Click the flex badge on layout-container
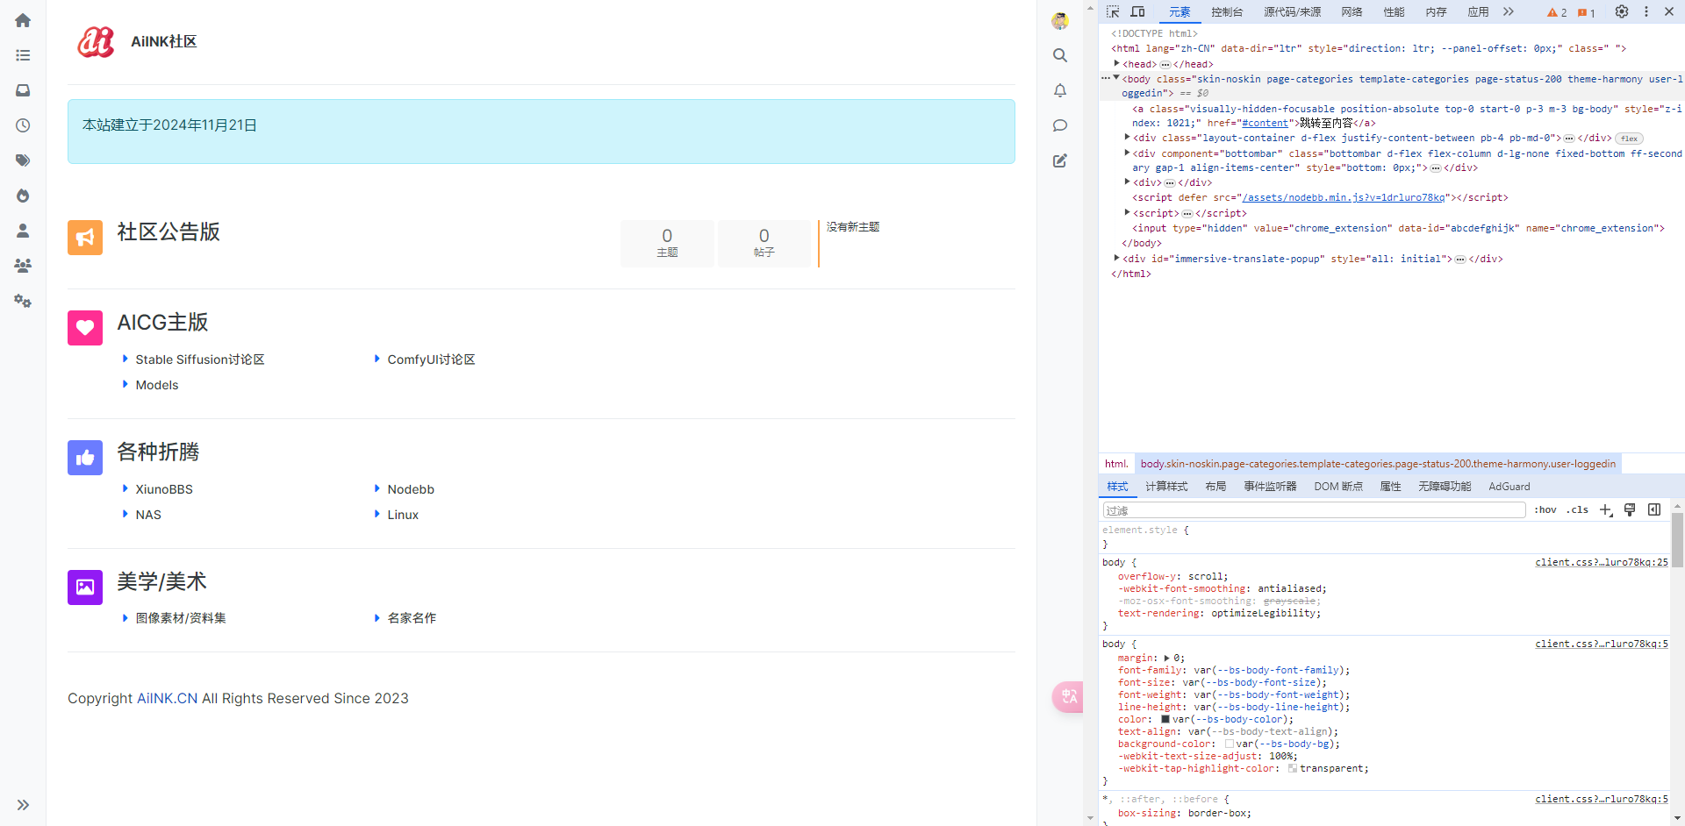This screenshot has height=826, width=1685. [x=1629, y=139]
